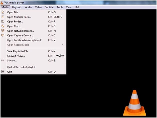
Task: Open the Subtitle menu
Action: click(x=49, y=7)
